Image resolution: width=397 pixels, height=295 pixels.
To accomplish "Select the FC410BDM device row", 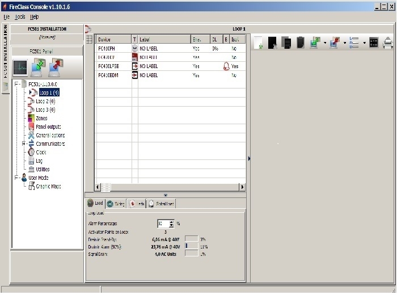I will [x=171, y=75].
